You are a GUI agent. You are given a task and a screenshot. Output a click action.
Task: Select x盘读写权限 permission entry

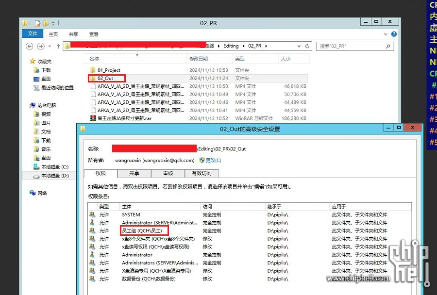coord(250,247)
